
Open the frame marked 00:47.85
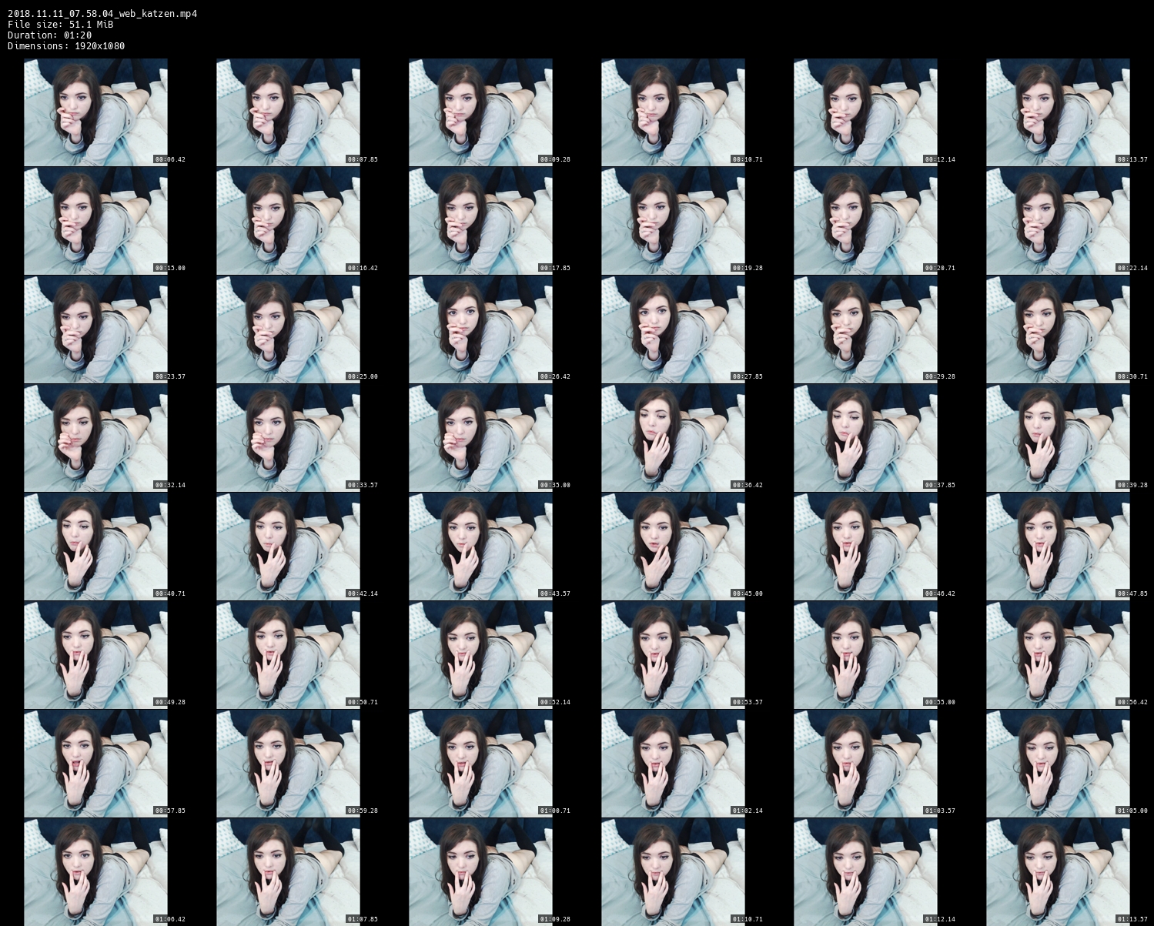click(1059, 547)
